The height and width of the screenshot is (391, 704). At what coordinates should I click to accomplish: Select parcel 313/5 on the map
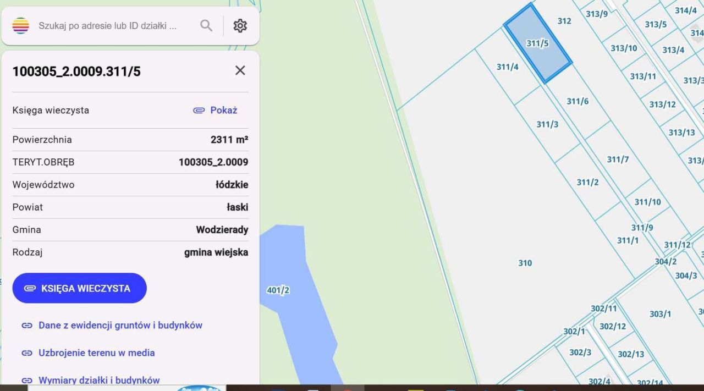(x=656, y=24)
